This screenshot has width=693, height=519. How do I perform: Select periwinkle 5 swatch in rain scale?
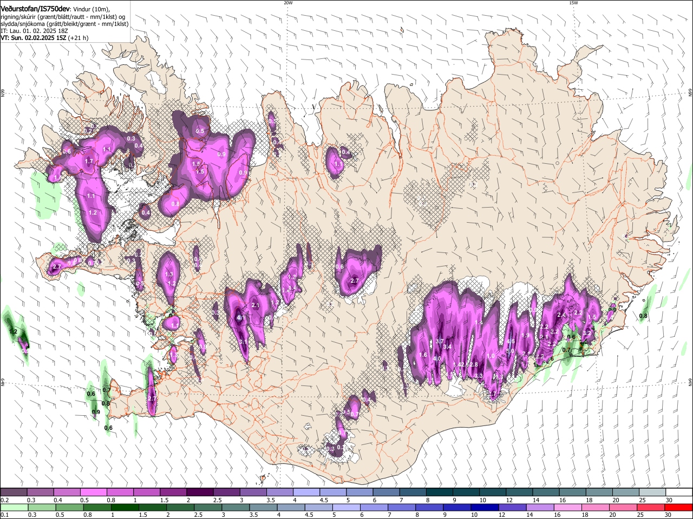pyautogui.click(x=346, y=507)
